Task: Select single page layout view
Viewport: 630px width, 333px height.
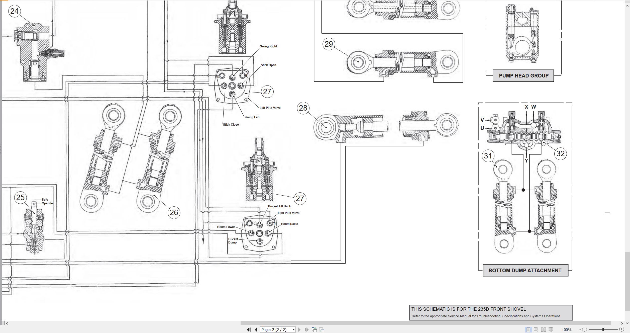Action: [528, 330]
